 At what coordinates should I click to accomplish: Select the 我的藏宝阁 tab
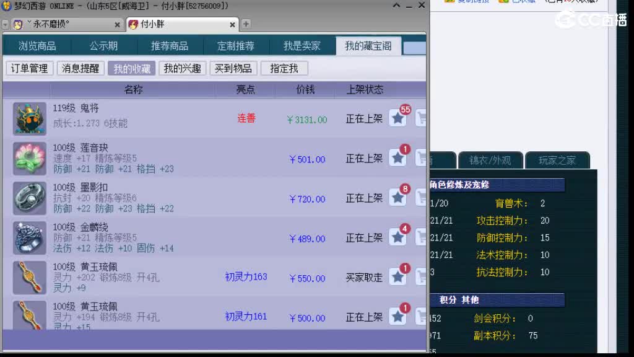tap(368, 46)
